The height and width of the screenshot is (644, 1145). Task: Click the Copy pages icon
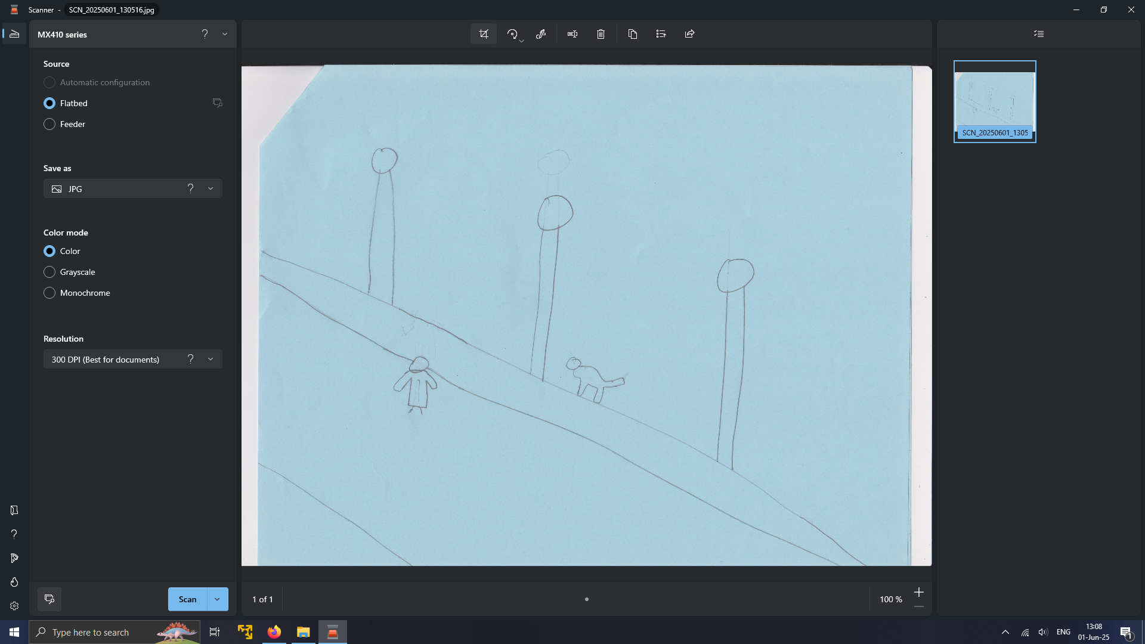tap(633, 34)
